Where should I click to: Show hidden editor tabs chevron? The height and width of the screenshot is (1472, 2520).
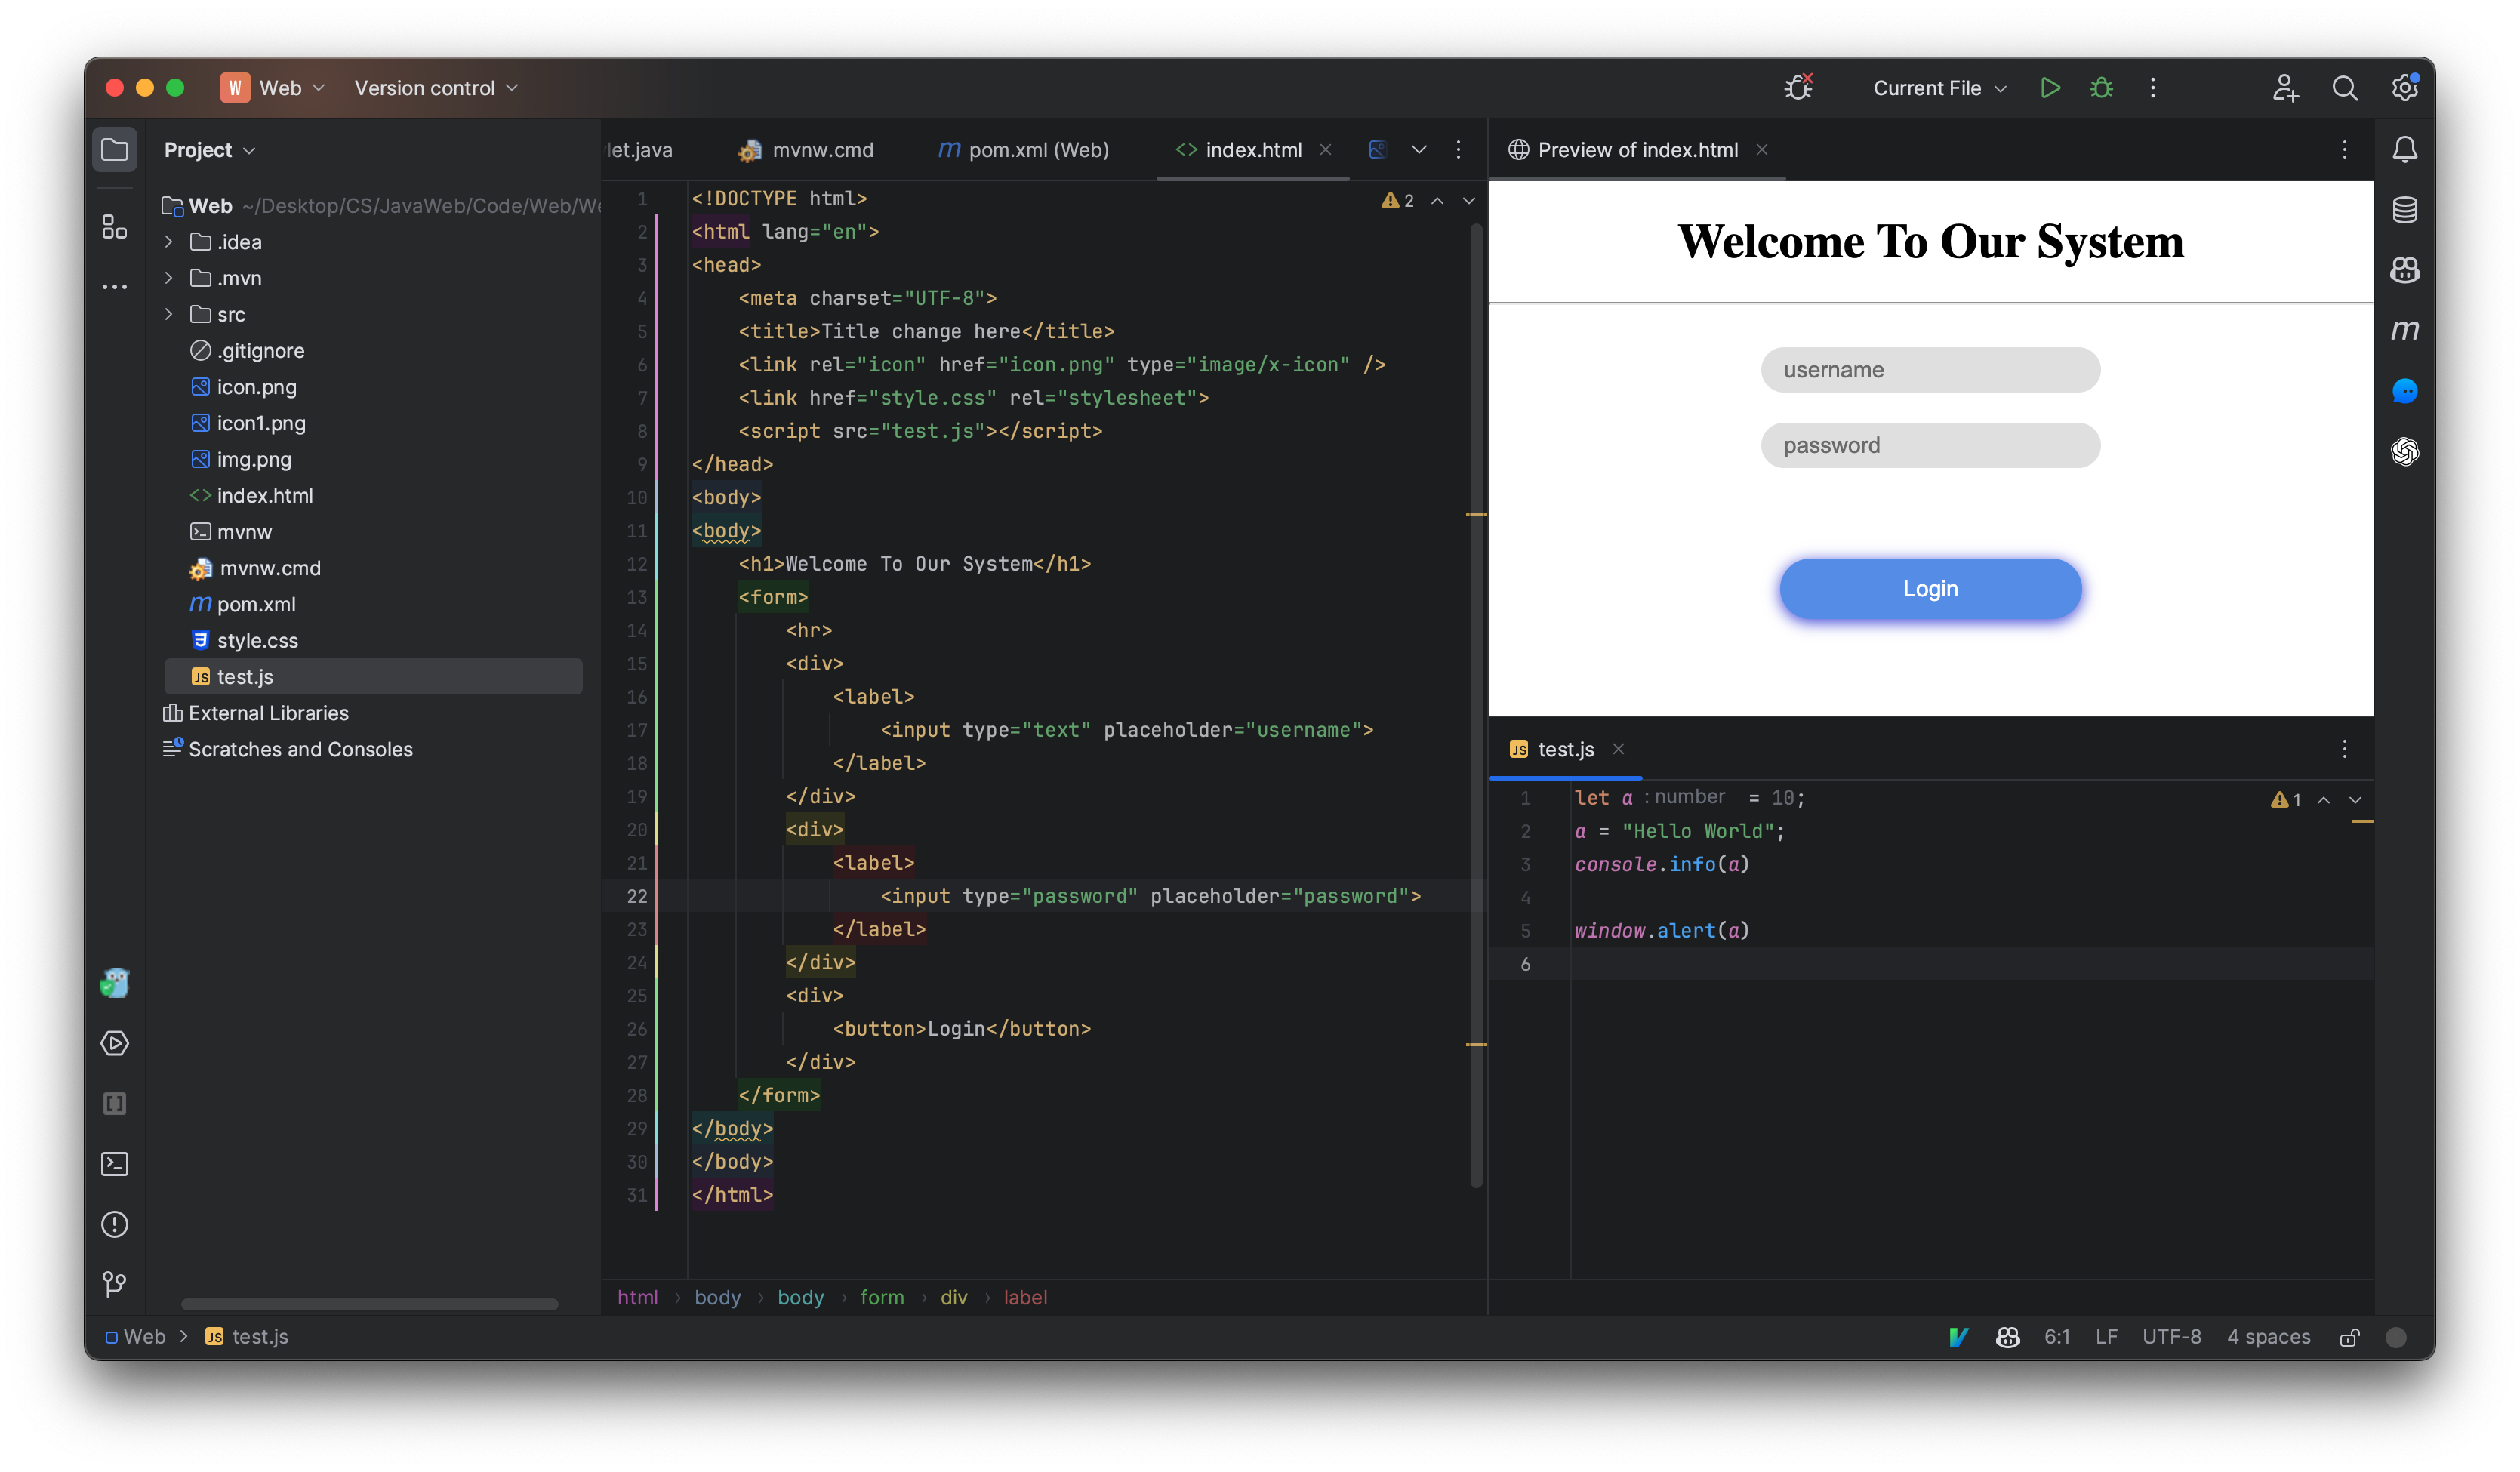click(1419, 150)
